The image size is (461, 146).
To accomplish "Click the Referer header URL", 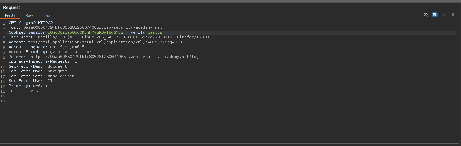I will 117,57.
